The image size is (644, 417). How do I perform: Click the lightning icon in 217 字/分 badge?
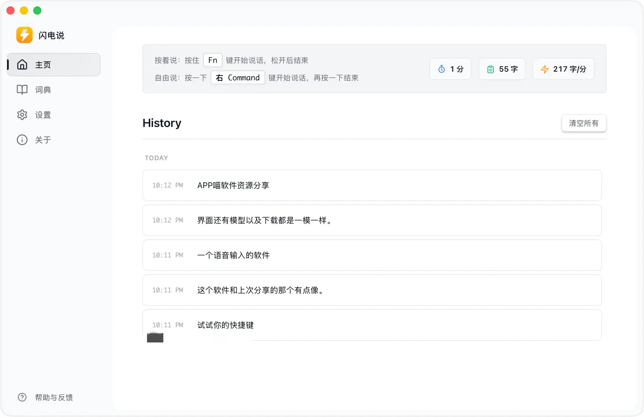(x=545, y=69)
